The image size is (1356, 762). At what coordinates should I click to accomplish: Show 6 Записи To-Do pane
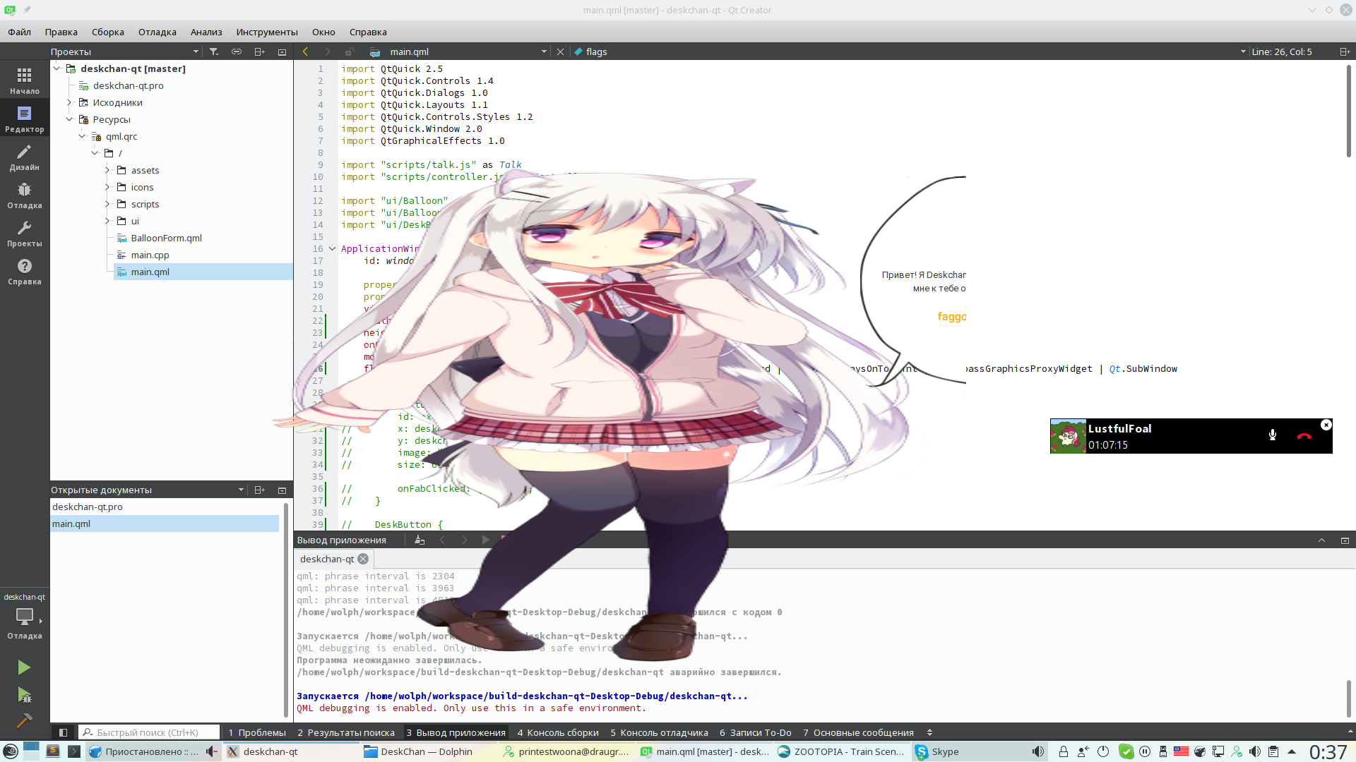point(756,732)
